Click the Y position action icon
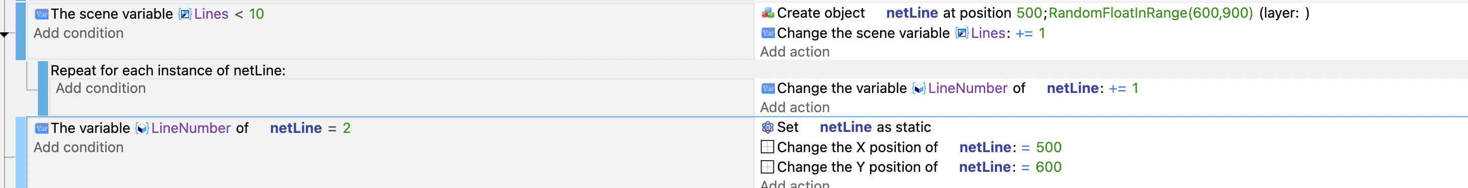Screen dimensions: 1468x188 coord(768,167)
